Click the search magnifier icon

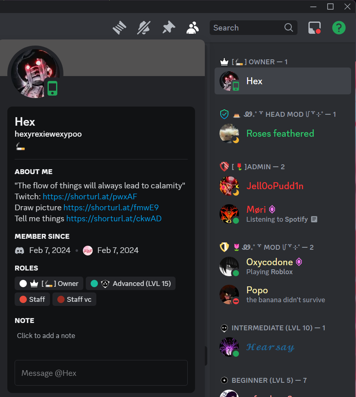click(289, 27)
